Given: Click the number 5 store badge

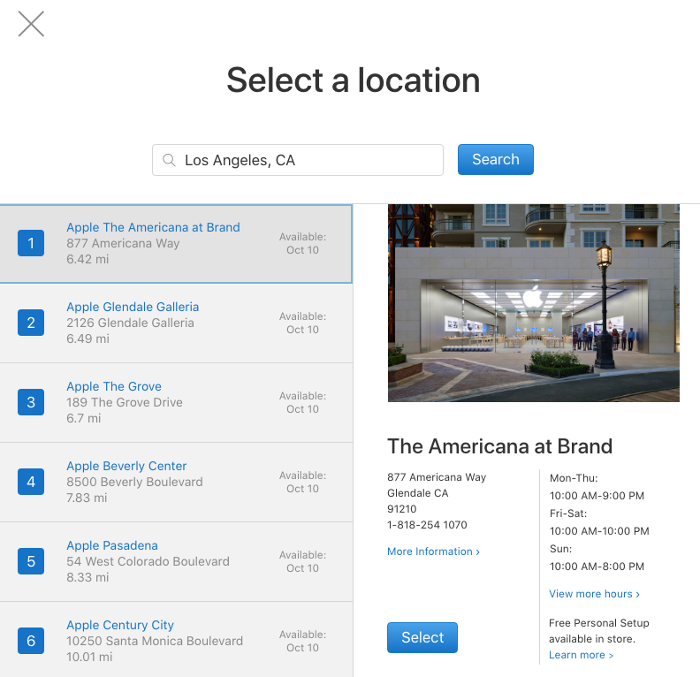Looking at the screenshot, I should coord(31,561).
